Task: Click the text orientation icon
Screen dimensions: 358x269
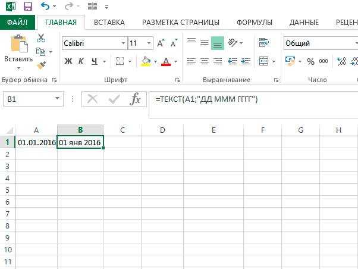Action: coord(233,42)
